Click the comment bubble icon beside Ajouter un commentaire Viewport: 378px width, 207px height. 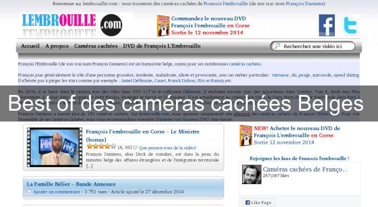click(x=29, y=192)
